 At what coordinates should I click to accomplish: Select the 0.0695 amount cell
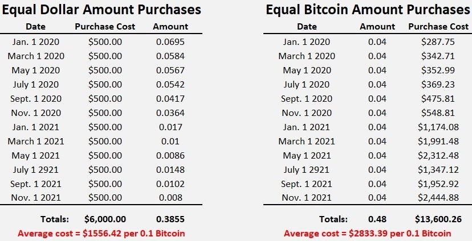tap(170, 42)
